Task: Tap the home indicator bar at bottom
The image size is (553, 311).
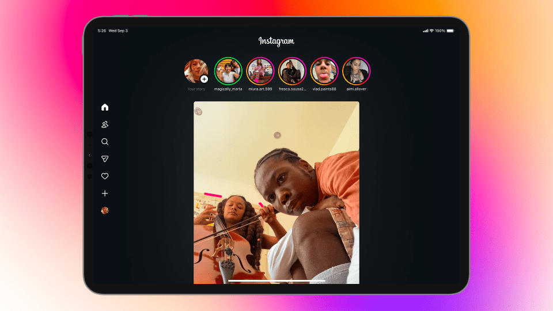Action: pyautogui.click(x=276, y=280)
